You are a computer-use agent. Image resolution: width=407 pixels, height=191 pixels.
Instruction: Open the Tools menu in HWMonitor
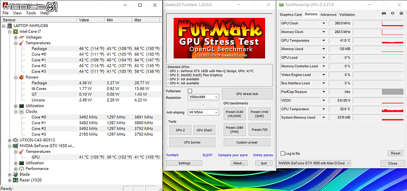(31, 13)
